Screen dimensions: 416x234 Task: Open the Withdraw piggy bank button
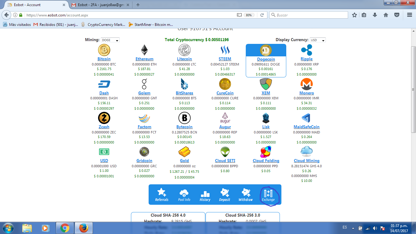(x=245, y=195)
